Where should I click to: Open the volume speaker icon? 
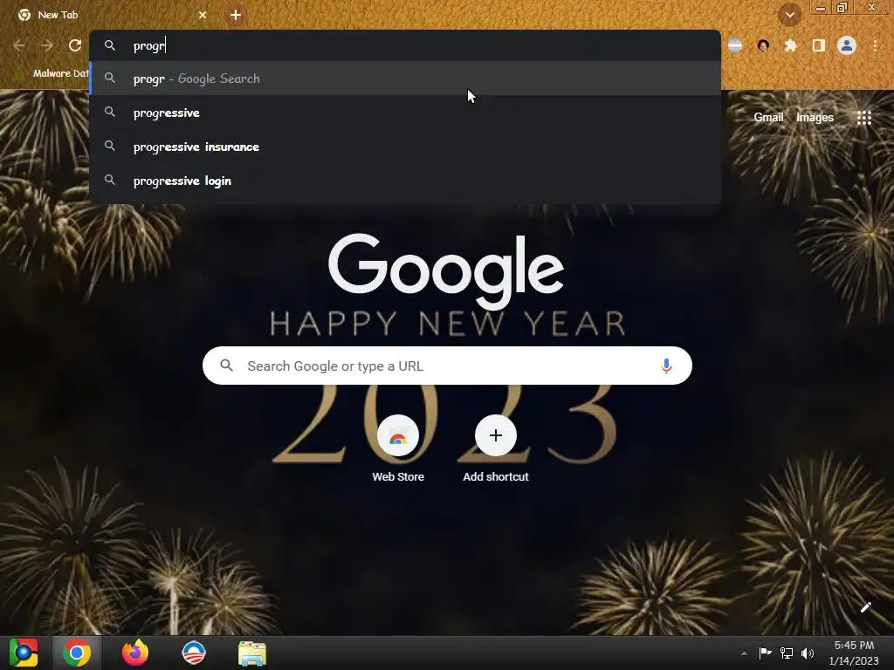[808, 653]
